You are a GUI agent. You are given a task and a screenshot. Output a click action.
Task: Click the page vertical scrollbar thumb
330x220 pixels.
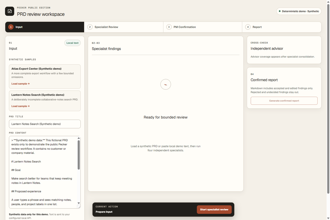(328, 99)
